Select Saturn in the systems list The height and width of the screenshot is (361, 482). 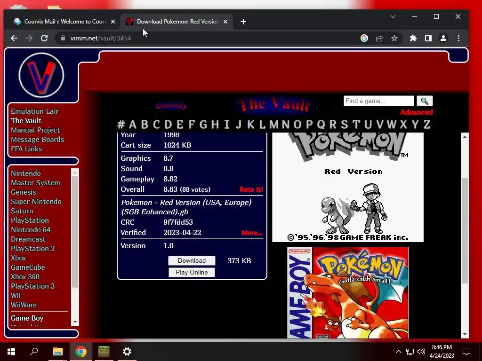pyautogui.click(x=22, y=211)
